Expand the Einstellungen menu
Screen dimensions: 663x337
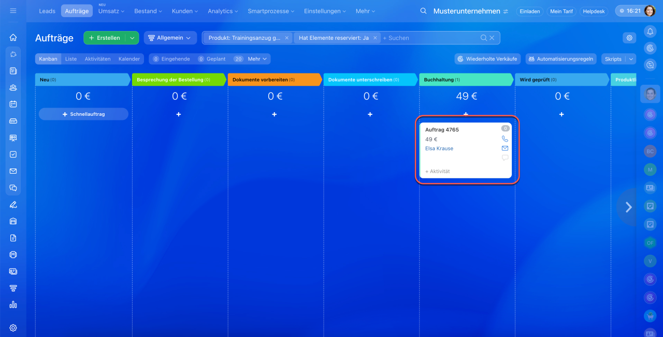click(x=325, y=11)
